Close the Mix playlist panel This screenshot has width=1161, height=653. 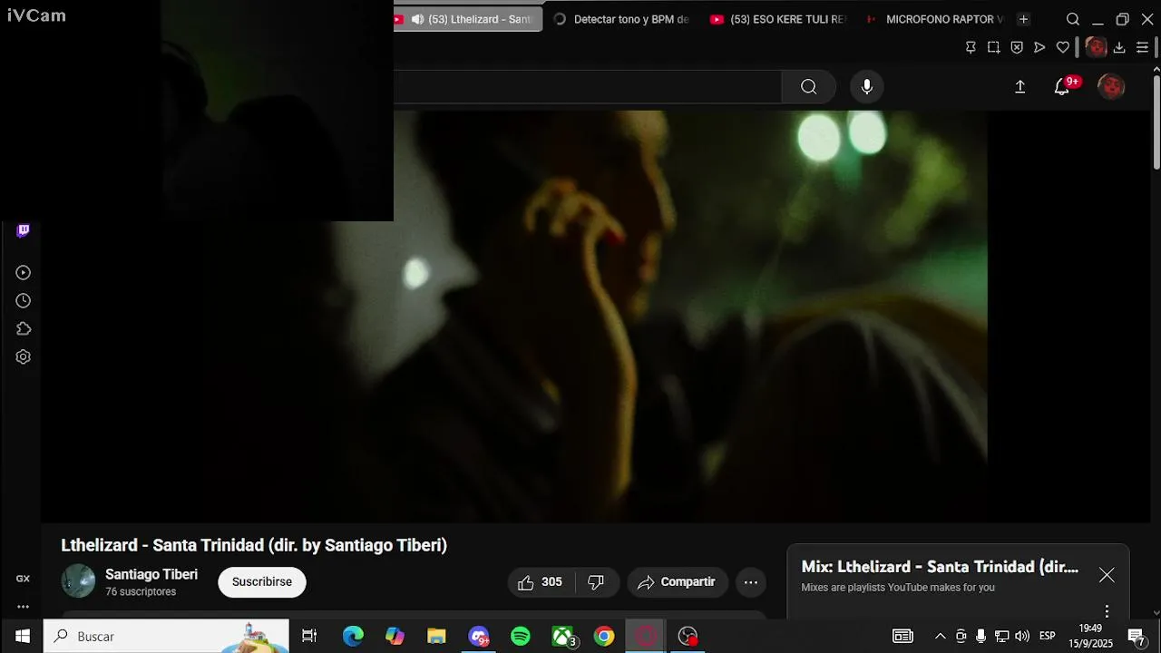tap(1107, 575)
